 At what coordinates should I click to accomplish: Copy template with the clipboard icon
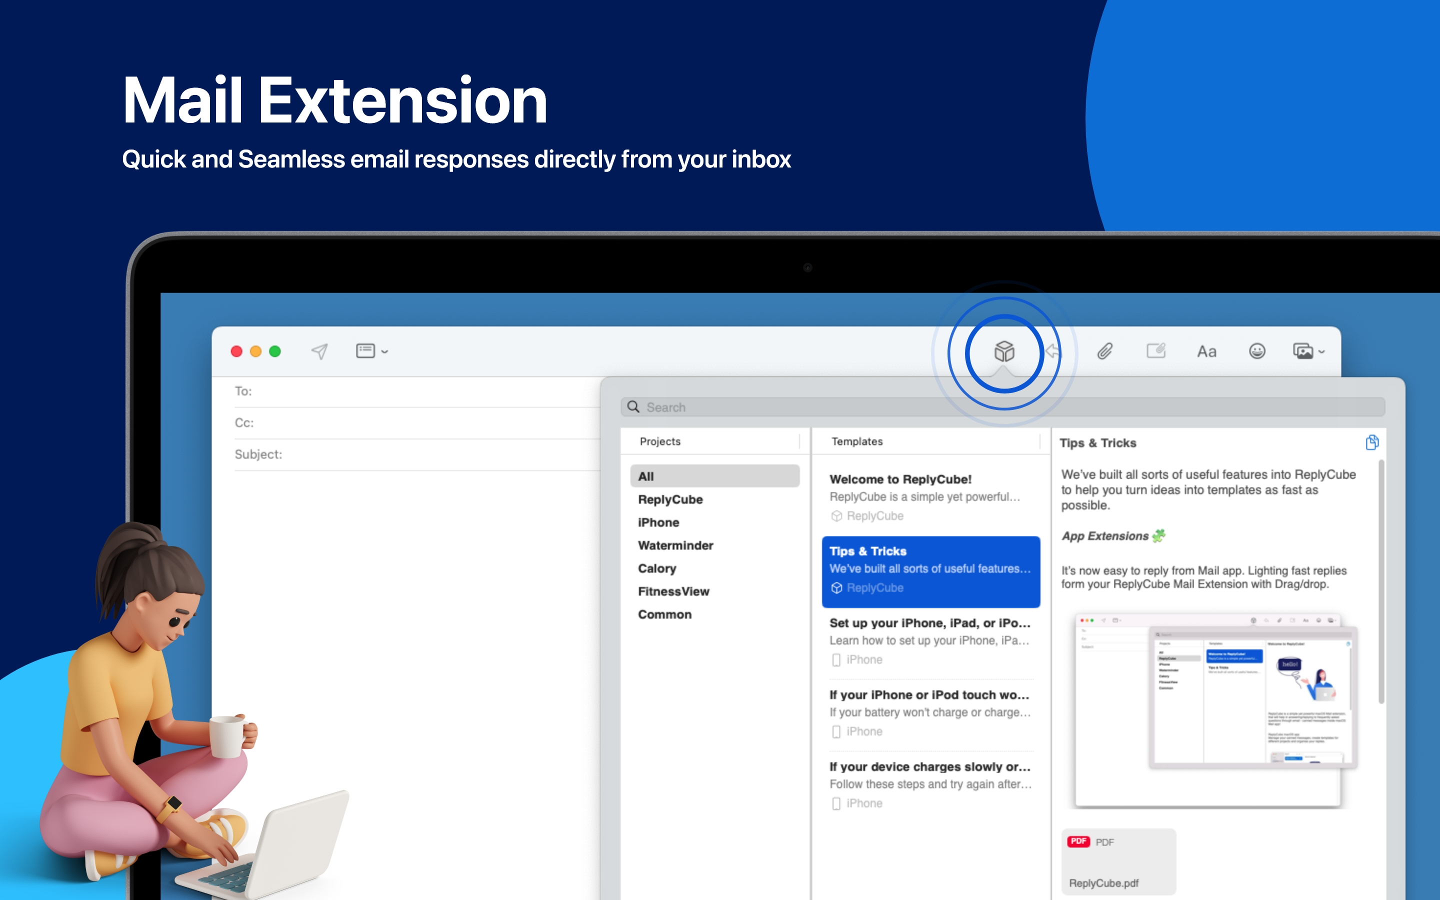1371,442
